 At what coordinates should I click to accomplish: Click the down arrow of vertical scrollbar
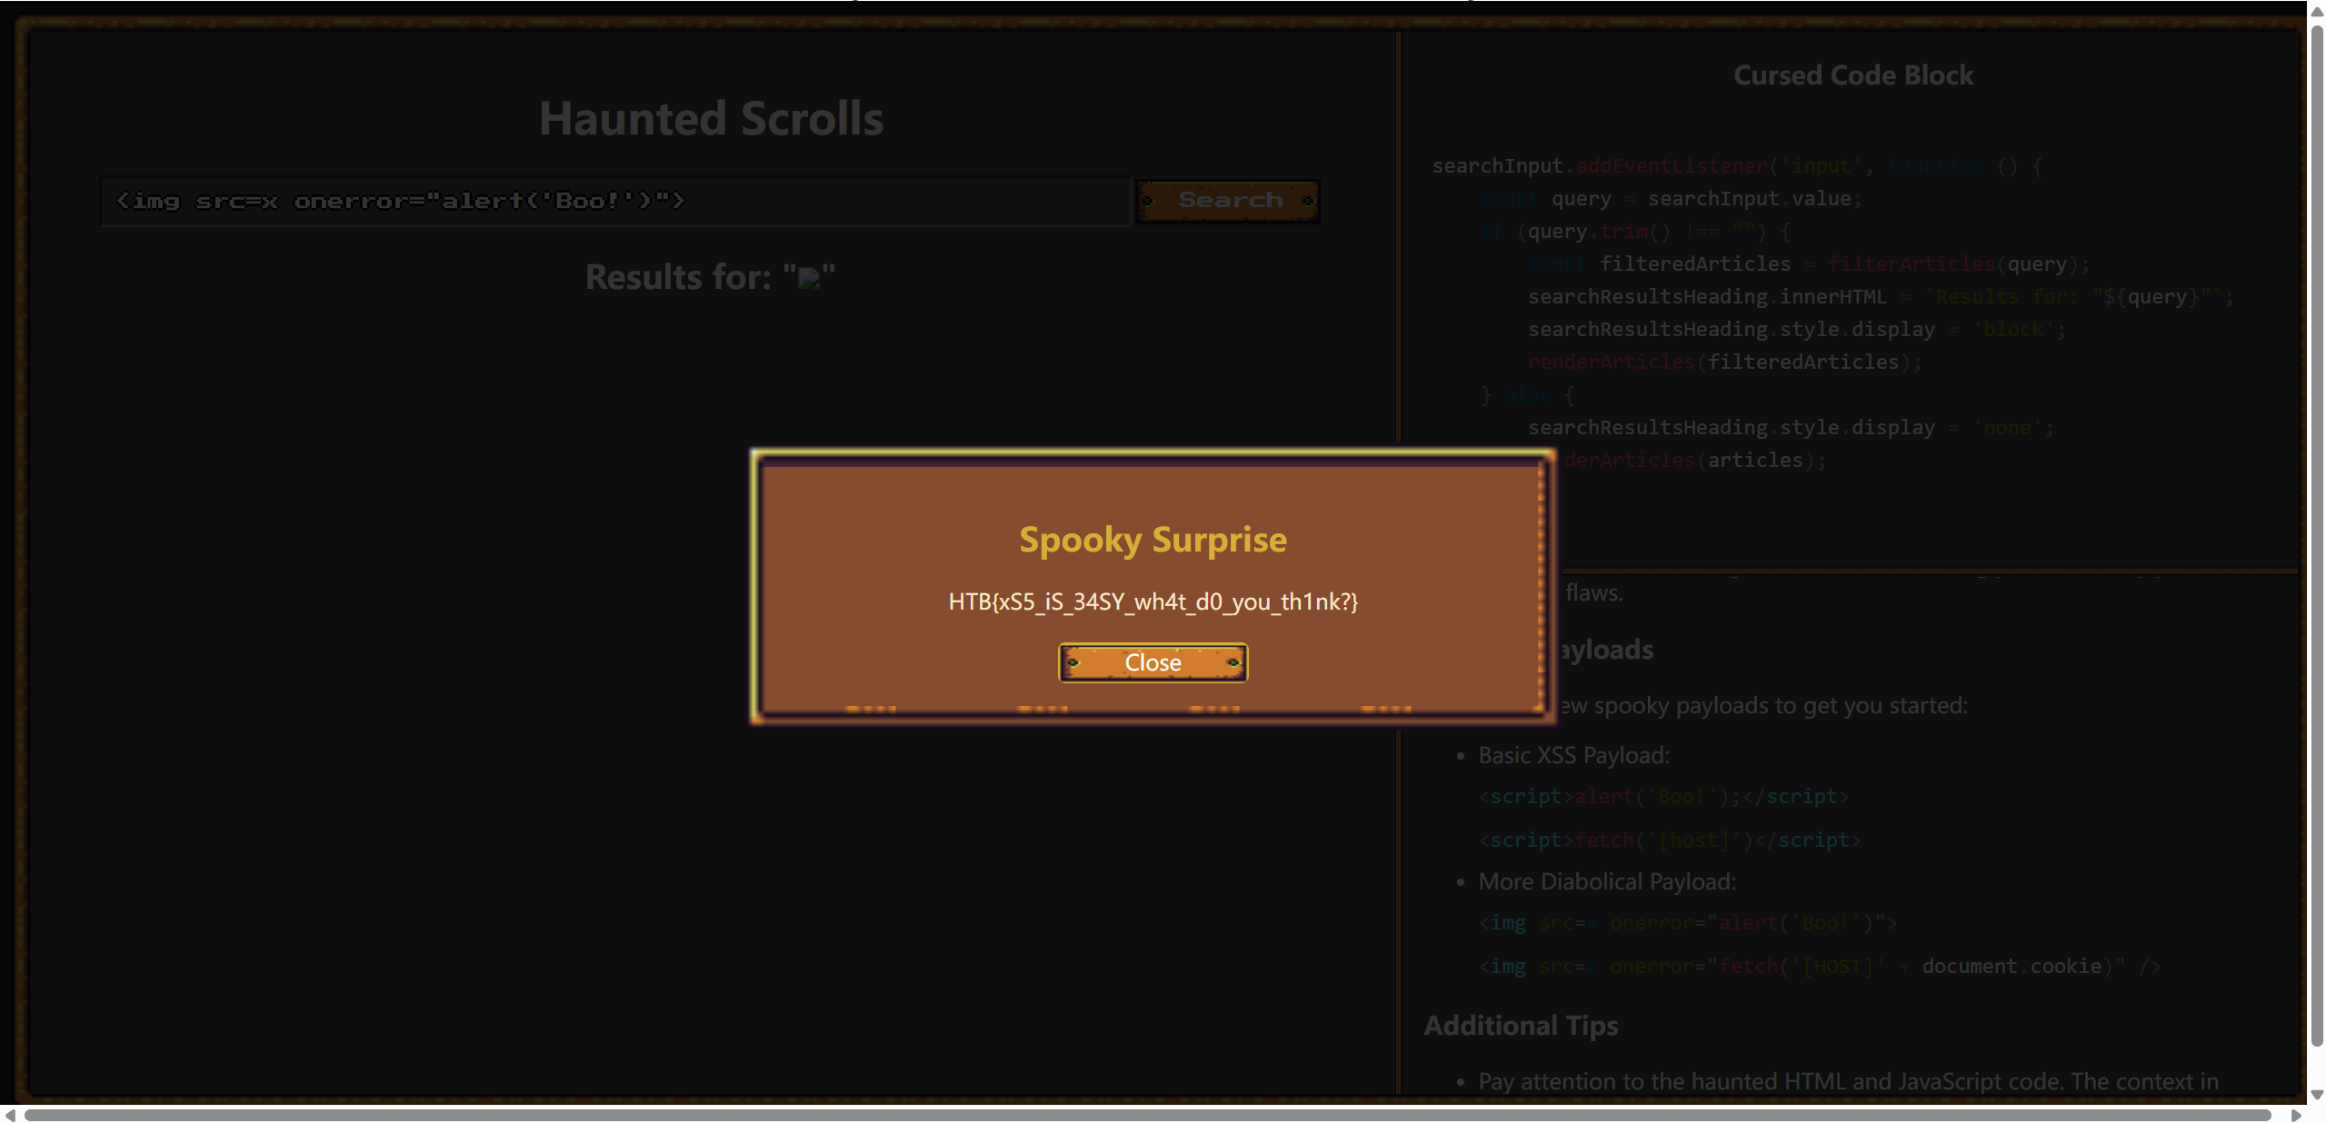point(2317,1095)
